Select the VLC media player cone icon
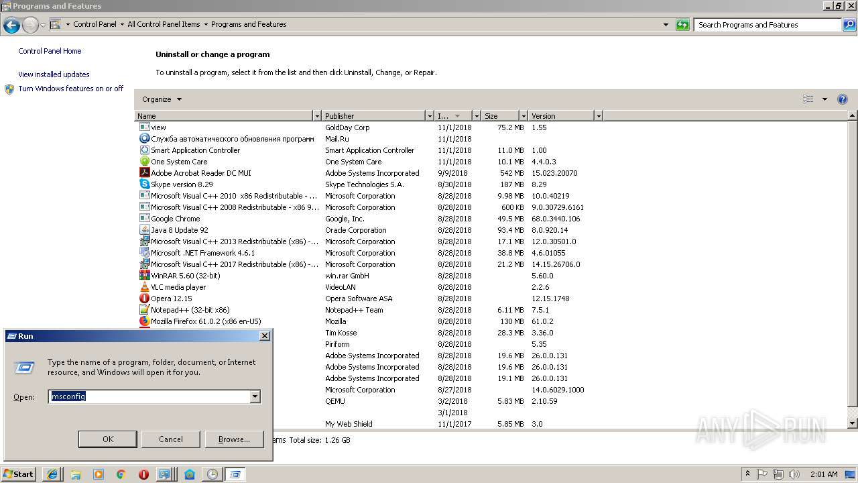The height and width of the screenshot is (483, 858). (x=144, y=287)
